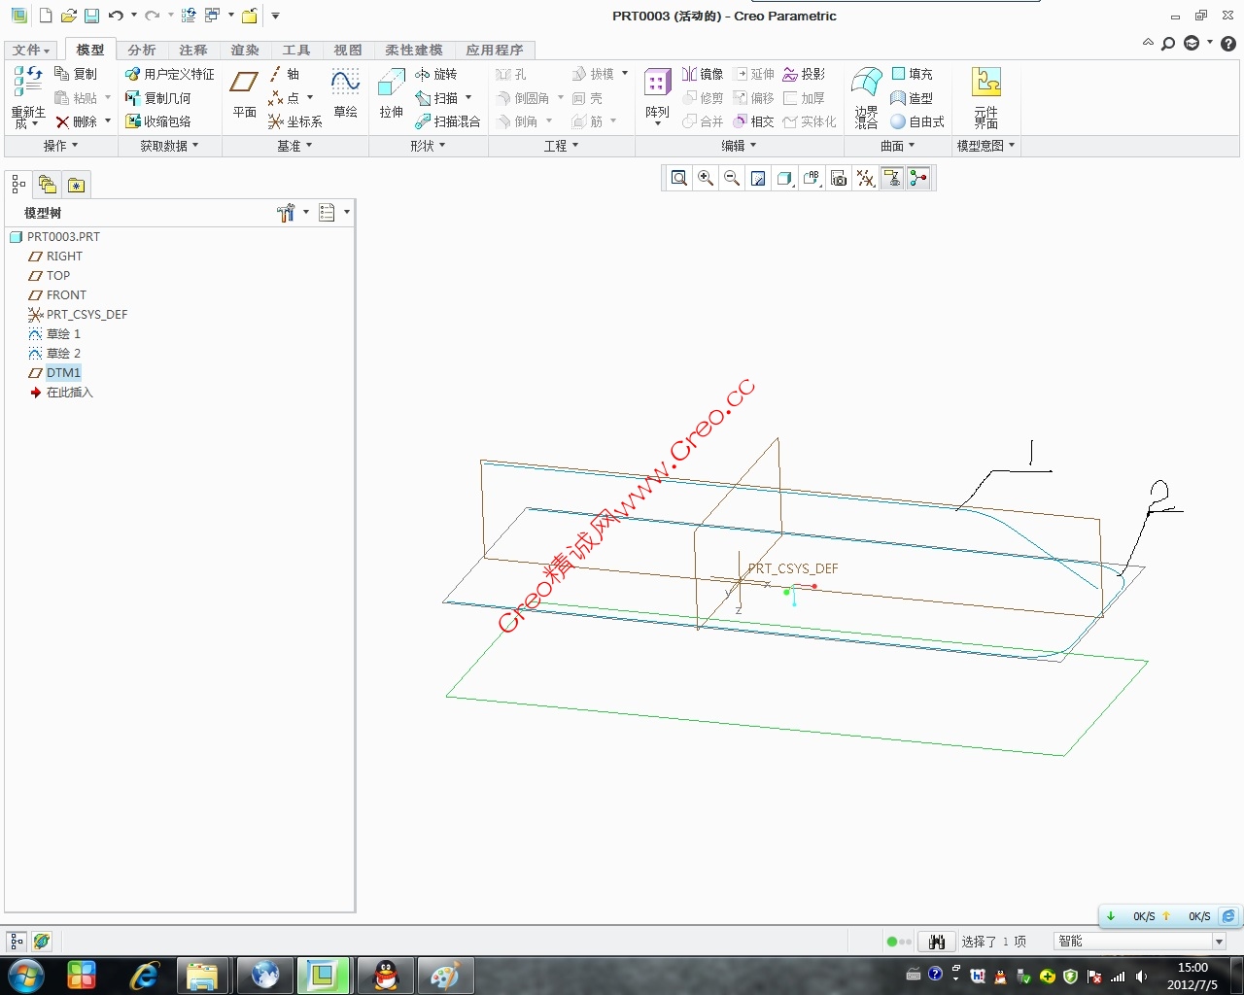Save the model with the disk icon
The image size is (1244, 995).
pos(91,16)
